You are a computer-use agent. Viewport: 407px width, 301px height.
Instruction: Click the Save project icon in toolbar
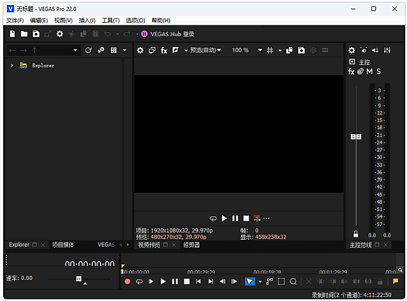(x=36, y=34)
